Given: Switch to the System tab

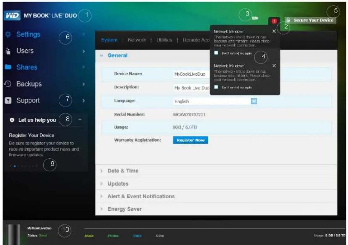Looking at the screenshot, I should [109, 40].
